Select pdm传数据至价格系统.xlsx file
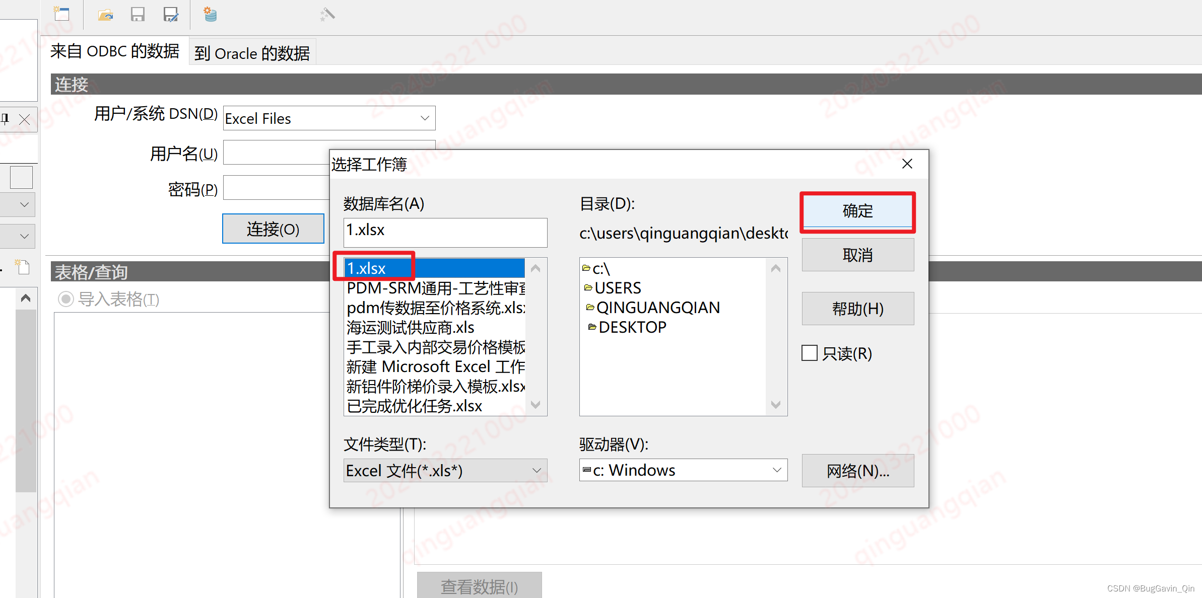 coord(435,308)
